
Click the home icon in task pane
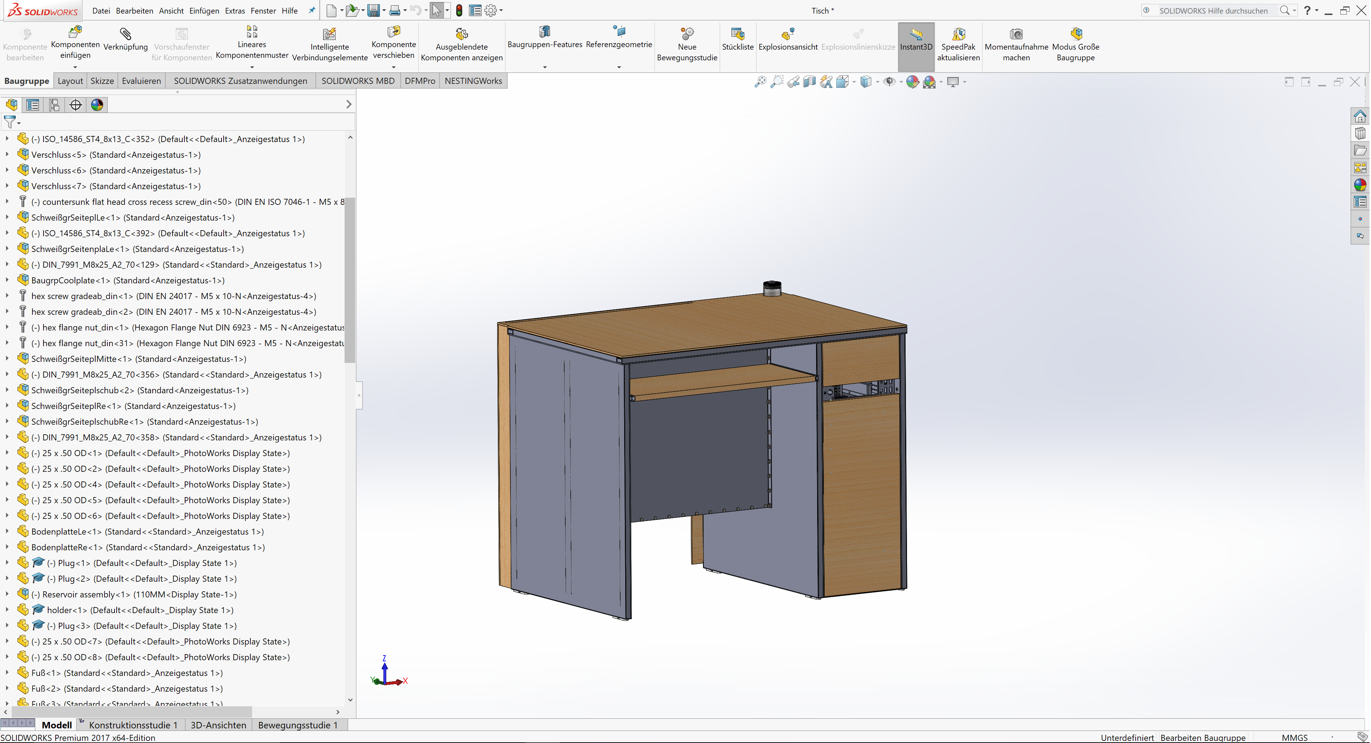[1360, 116]
